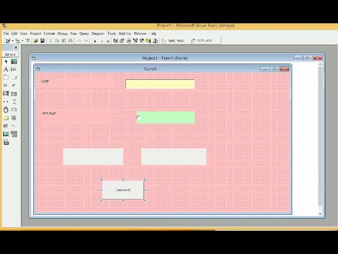
Task: Click the Paste toolbar icon
Action: [x=64, y=41]
